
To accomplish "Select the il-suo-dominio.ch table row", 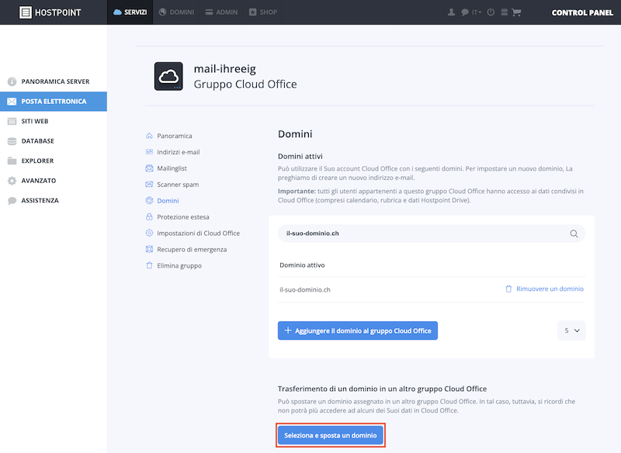I will click(432, 289).
